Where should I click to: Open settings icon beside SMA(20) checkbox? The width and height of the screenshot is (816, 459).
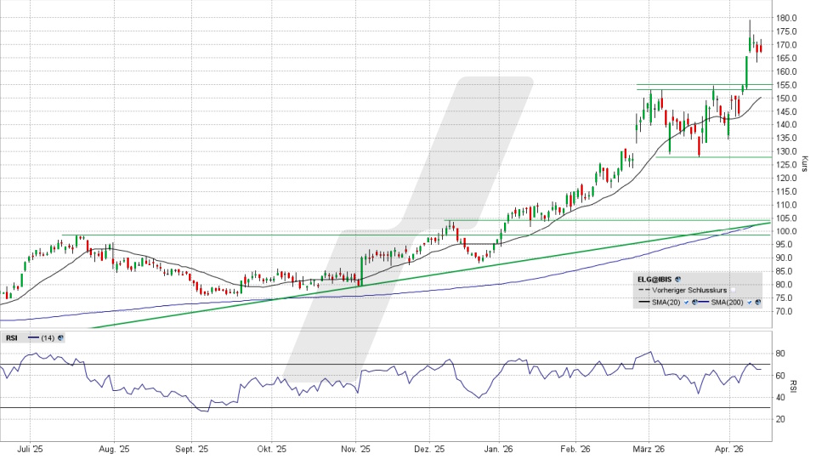click(x=694, y=302)
